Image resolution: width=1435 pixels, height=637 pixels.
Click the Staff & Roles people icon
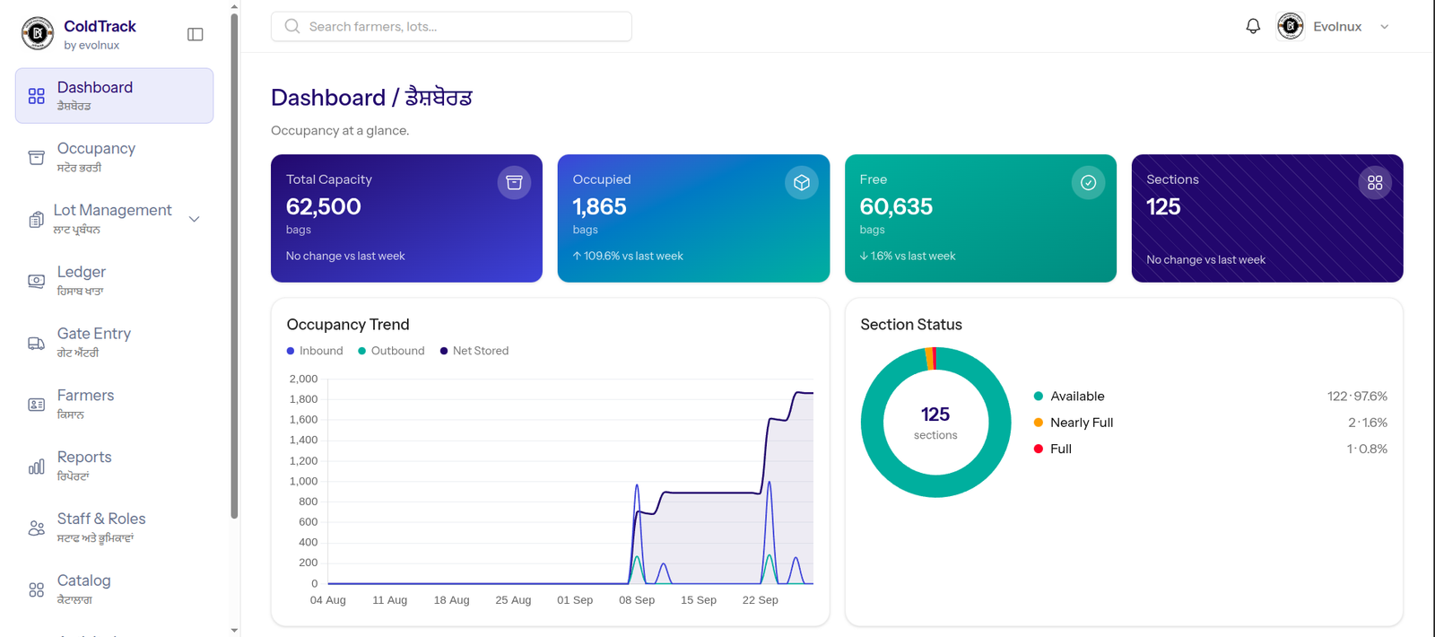36,528
